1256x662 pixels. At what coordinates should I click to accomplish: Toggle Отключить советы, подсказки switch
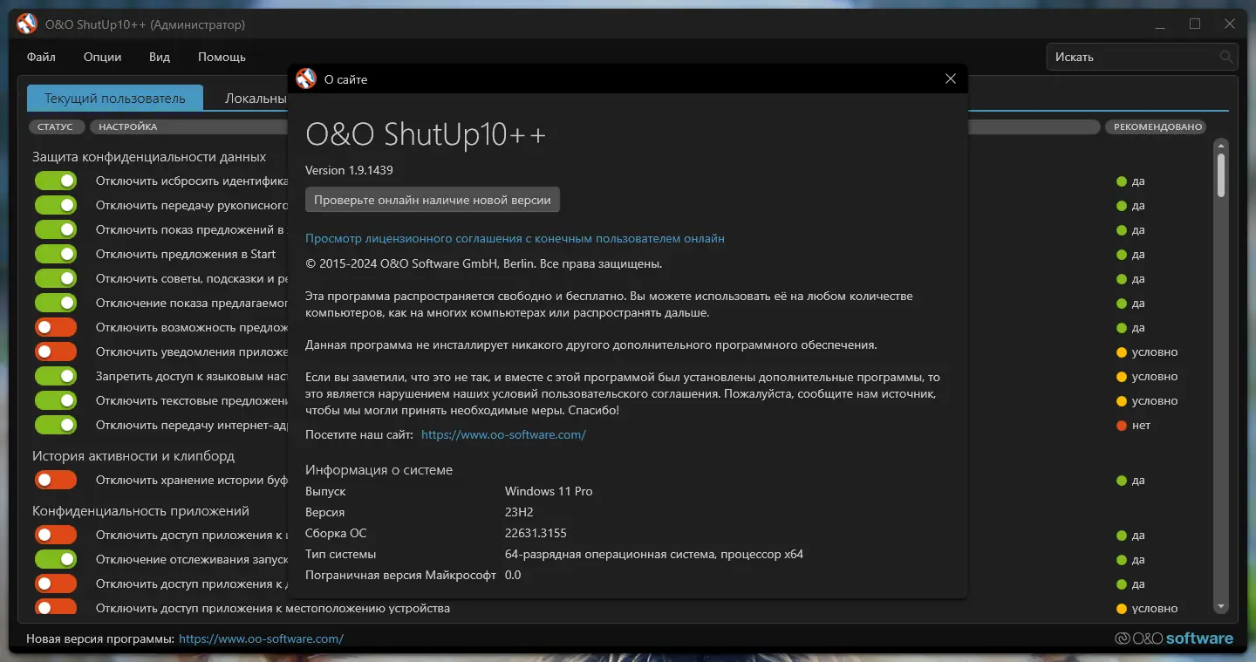[56, 279]
